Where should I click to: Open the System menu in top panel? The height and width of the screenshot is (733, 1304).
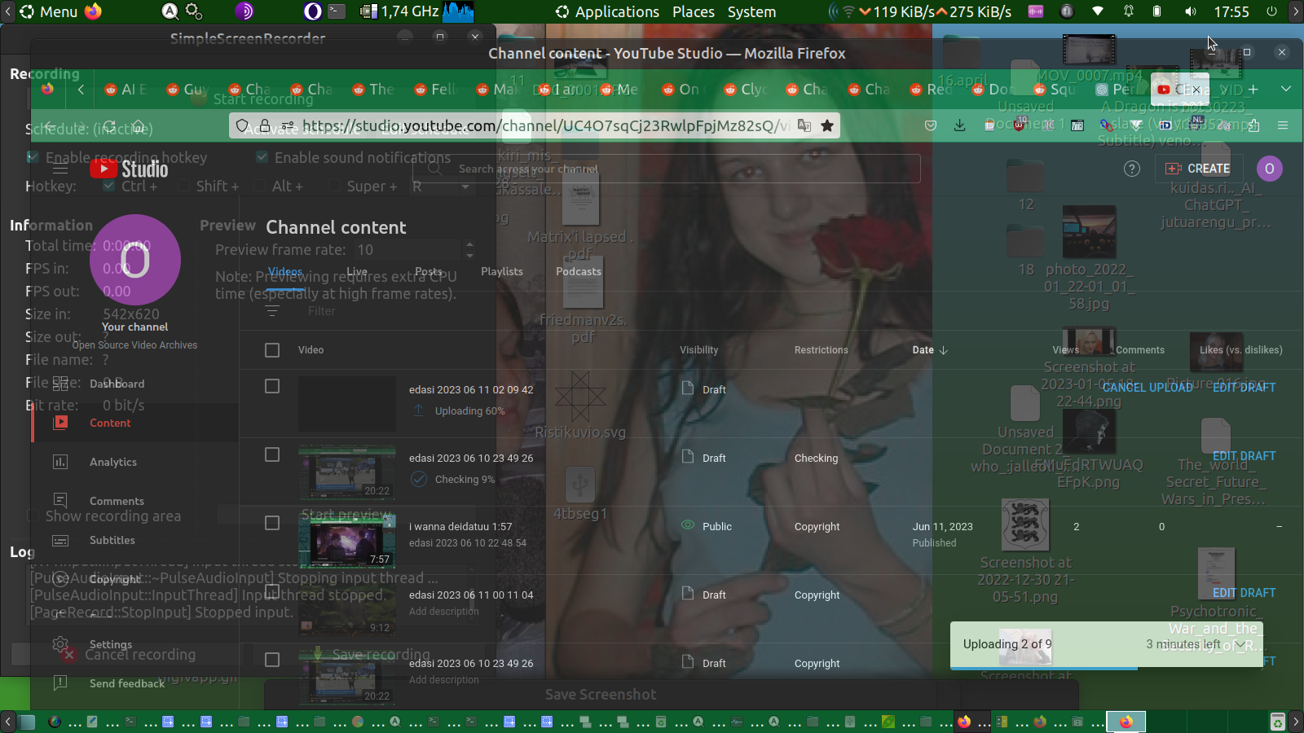[x=751, y=12]
